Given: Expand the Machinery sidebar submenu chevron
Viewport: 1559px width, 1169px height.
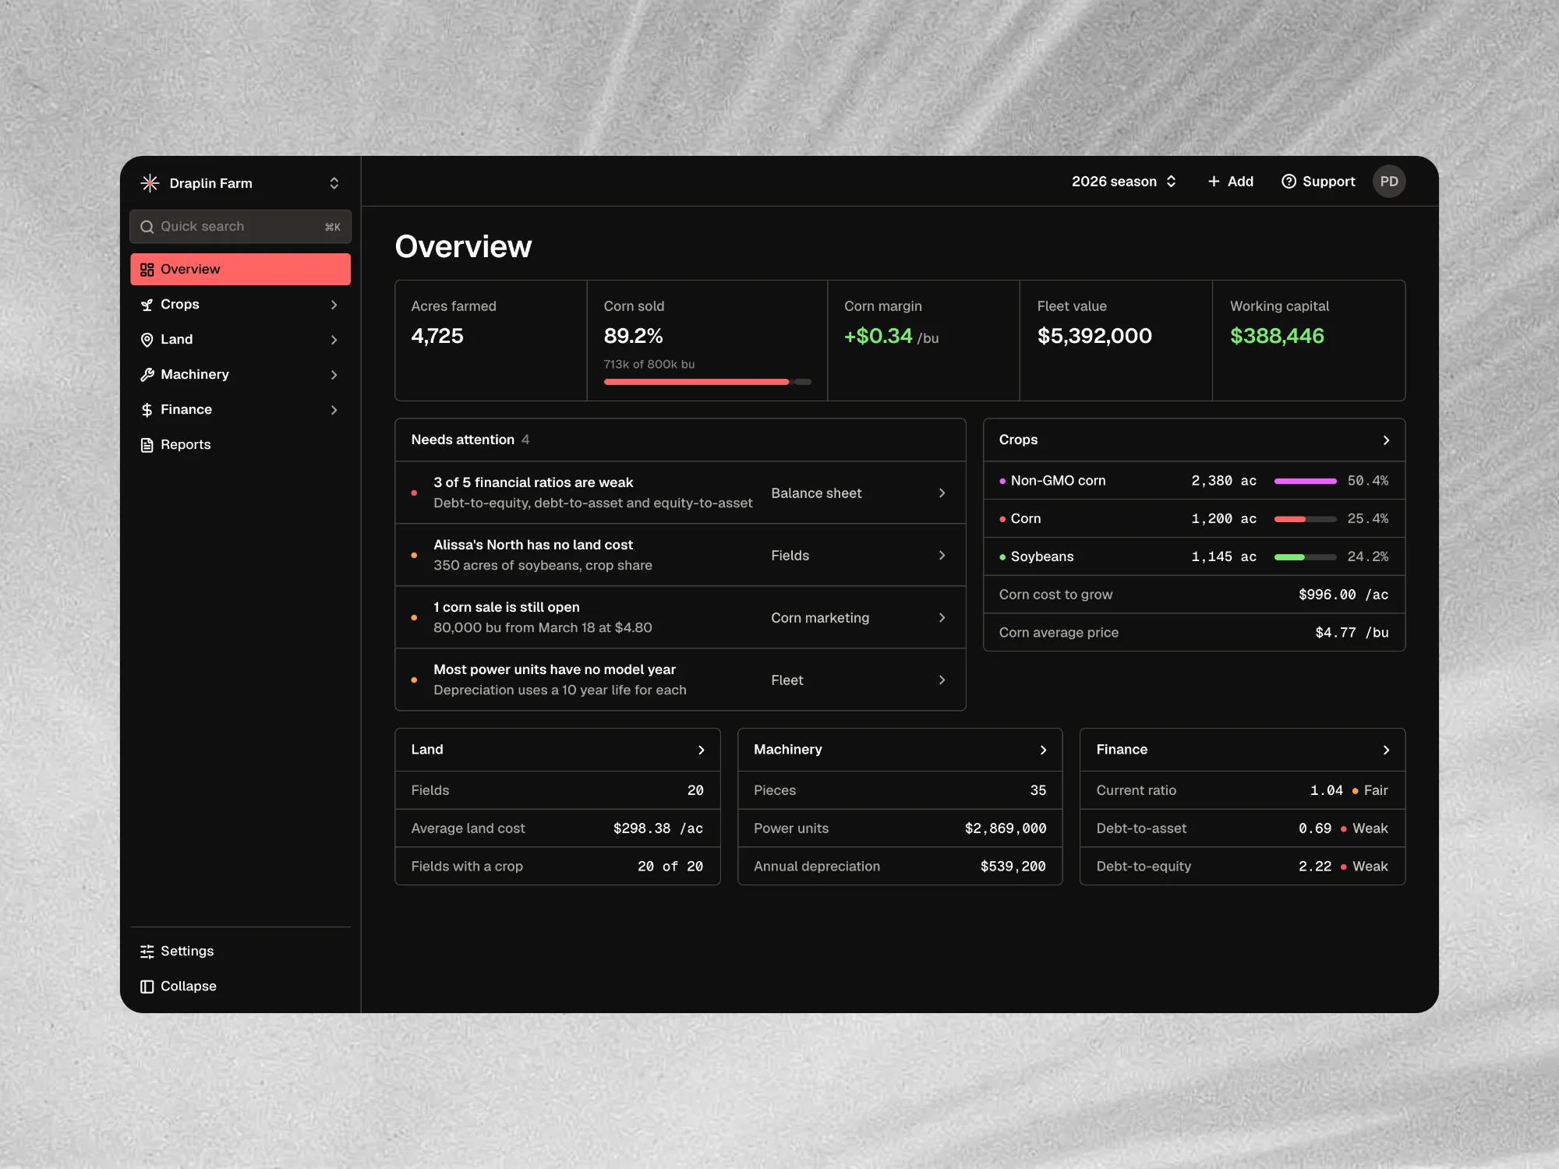Looking at the screenshot, I should 334,375.
